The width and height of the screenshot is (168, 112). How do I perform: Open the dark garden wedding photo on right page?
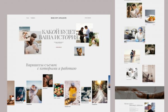150,49
